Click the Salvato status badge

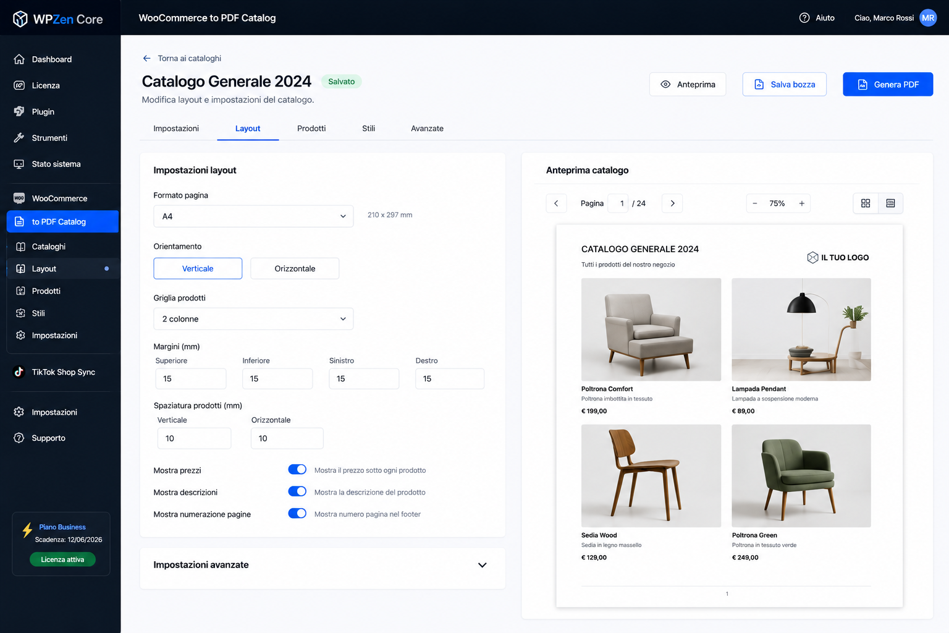click(342, 82)
